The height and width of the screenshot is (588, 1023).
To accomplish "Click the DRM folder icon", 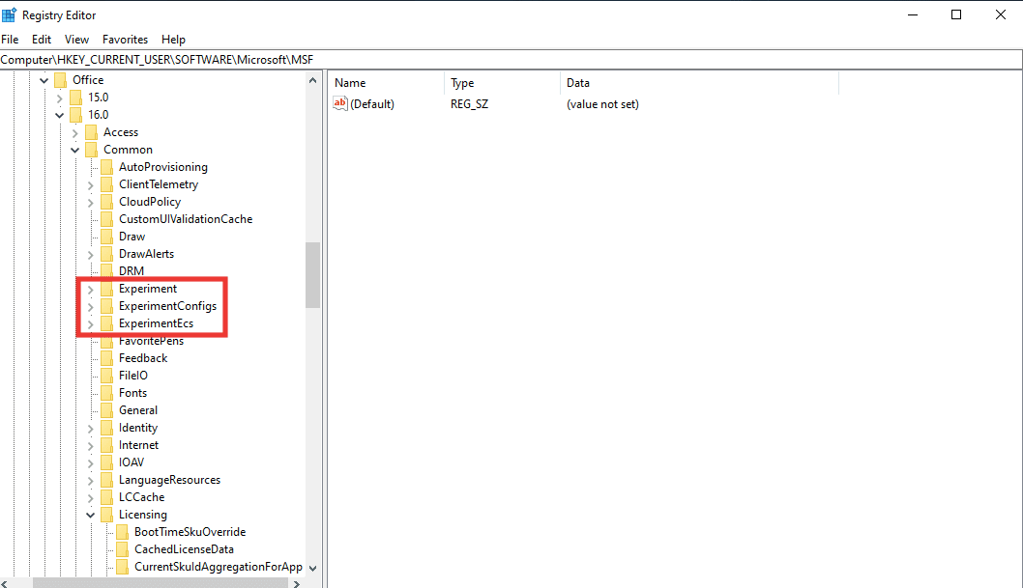I will pyautogui.click(x=107, y=271).
